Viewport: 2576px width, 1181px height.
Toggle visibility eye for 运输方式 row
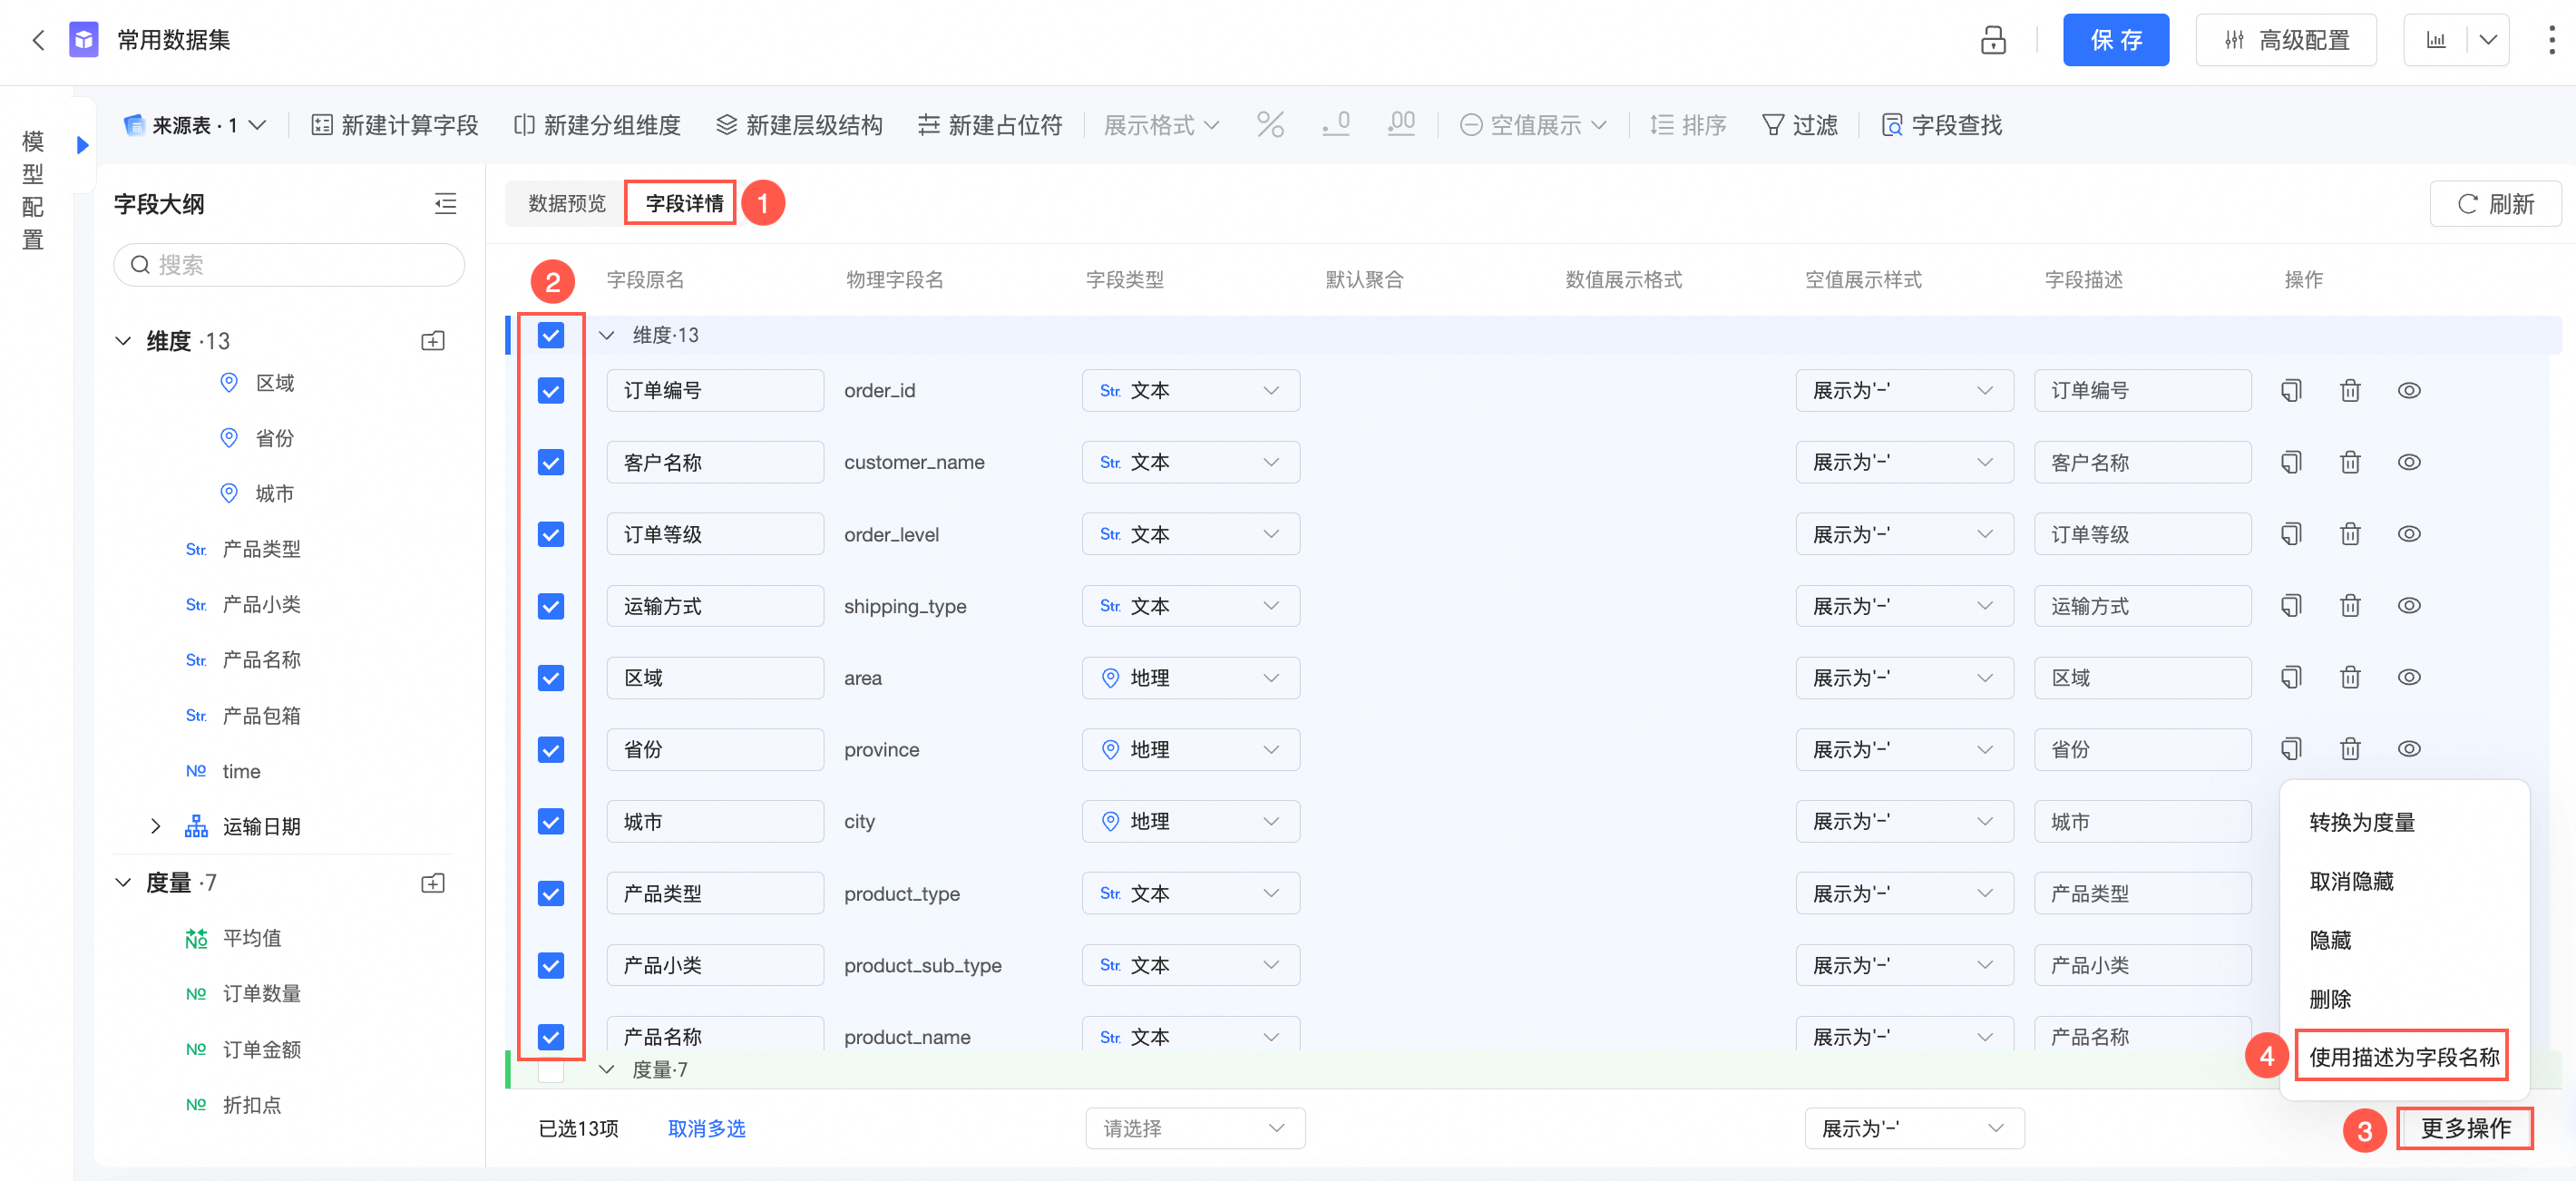coord(2408,606)
